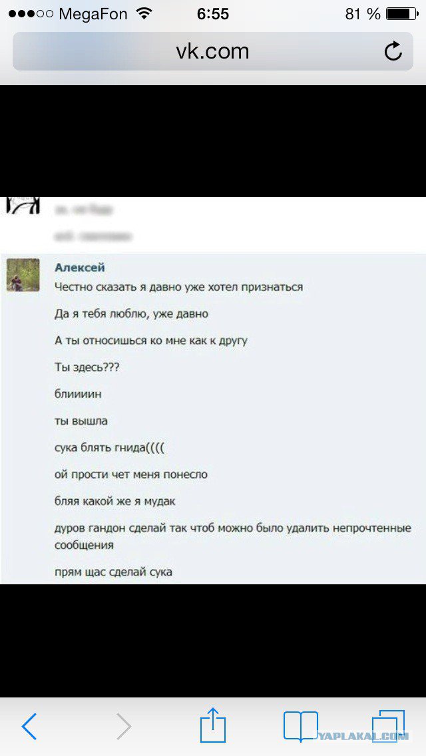The image size is (426, 756).
Task: Click the YAPLAKAL.COM watermark
Action: pos(364,736)
